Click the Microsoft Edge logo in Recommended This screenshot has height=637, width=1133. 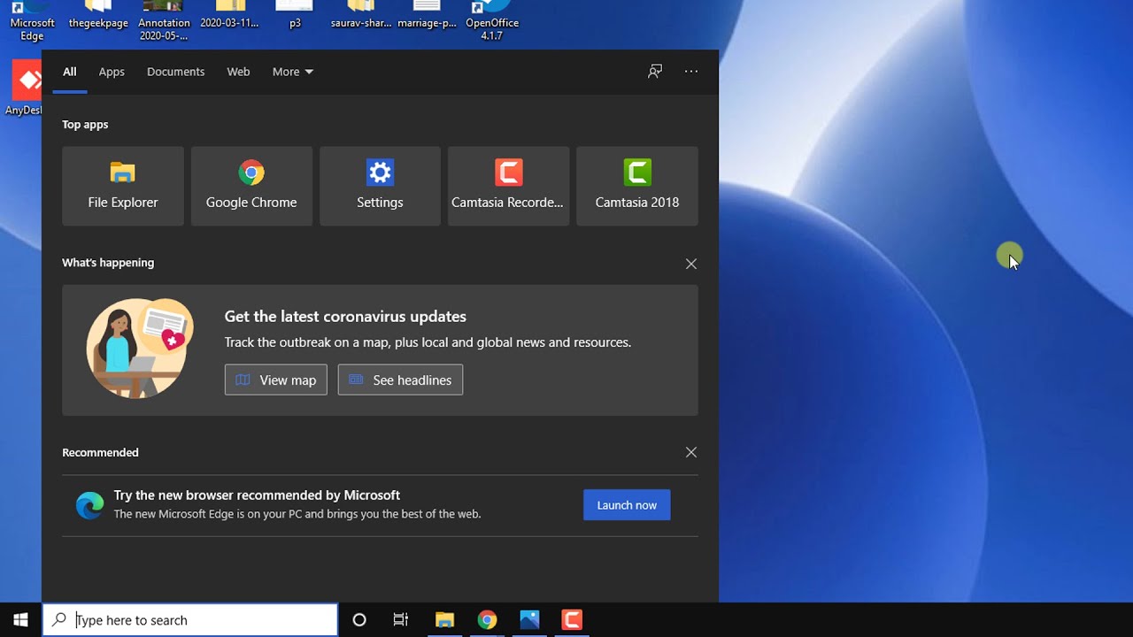coord(89,505)
